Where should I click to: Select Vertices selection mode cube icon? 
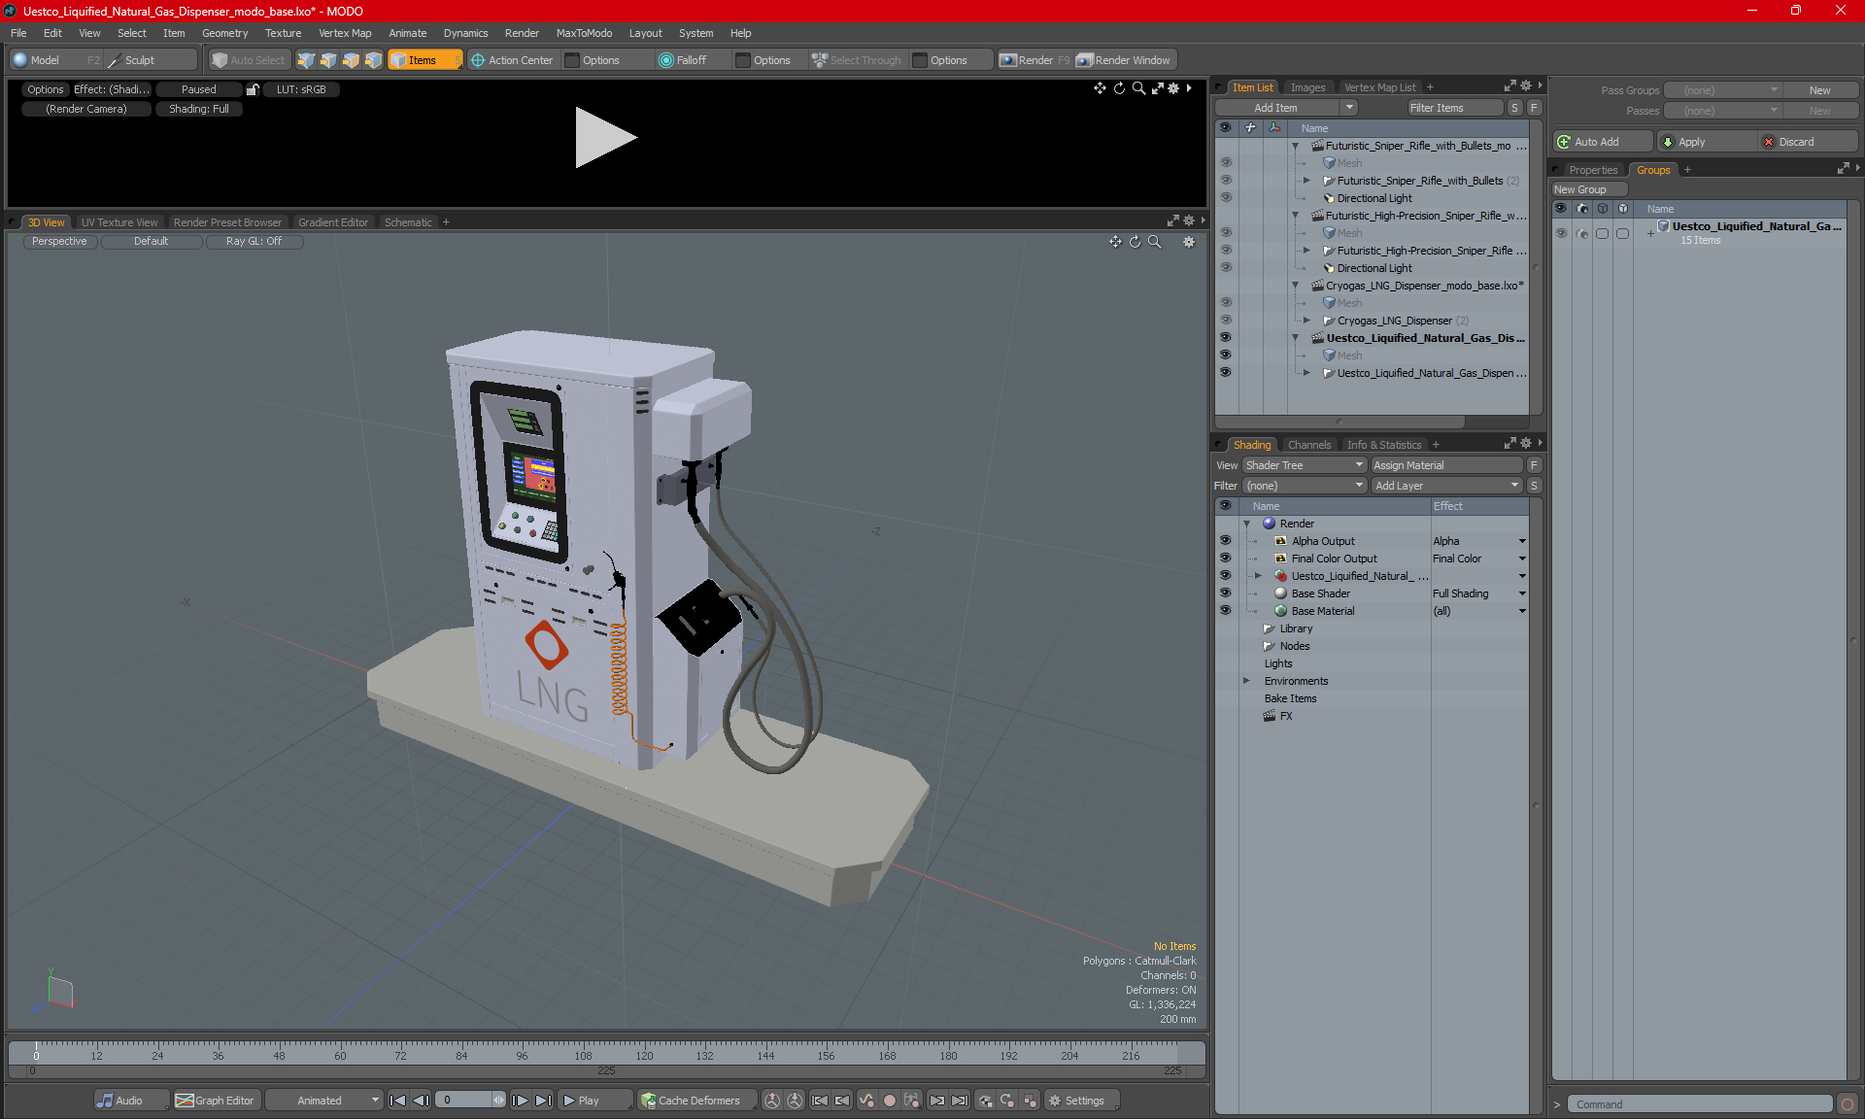[306, 60]
